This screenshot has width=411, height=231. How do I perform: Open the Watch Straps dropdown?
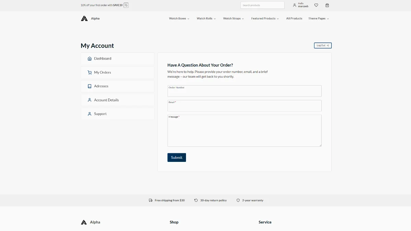click(233, 18)
